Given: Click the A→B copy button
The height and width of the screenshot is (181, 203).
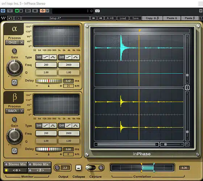Looking at the screenshot, I should (110, 18).
